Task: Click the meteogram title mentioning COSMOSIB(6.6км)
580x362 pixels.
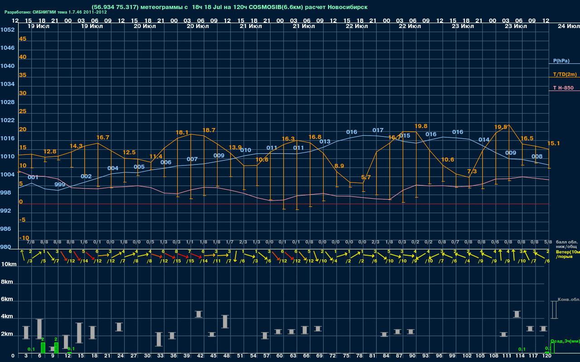Action: (x=229, y=7)
